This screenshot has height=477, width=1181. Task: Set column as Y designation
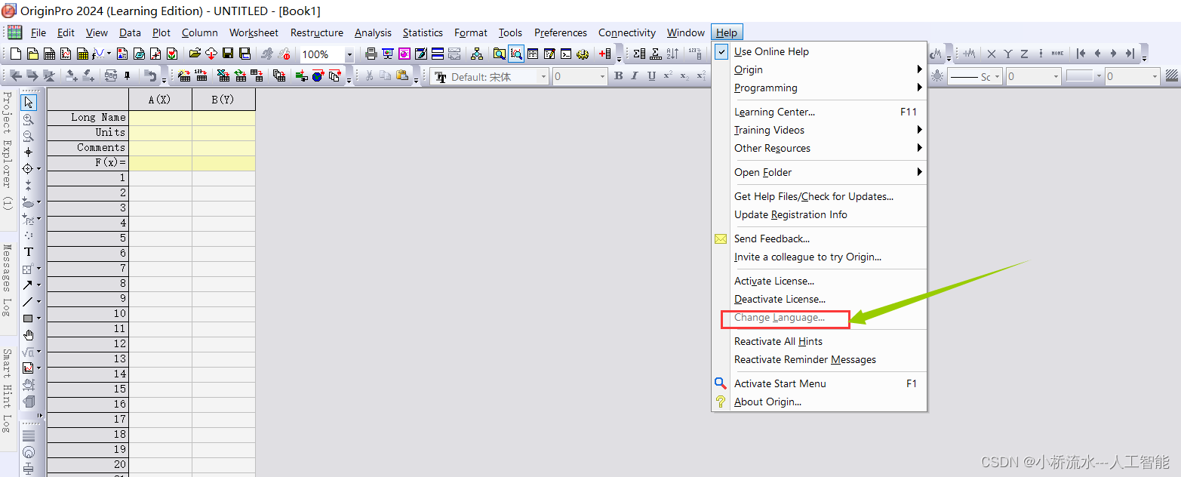tap(1007, 54)
